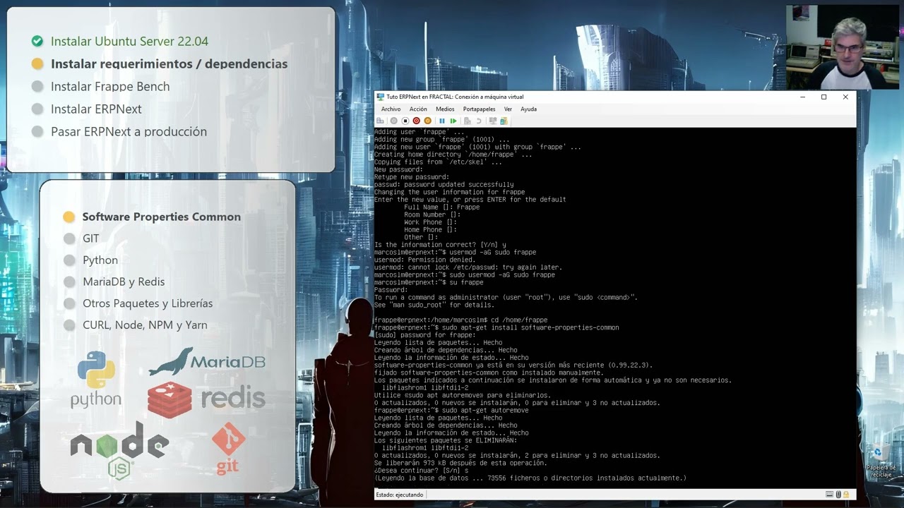Save VM state with orange icon
The width and height of the screenshot is (904, 508).
tap(427, 121)
